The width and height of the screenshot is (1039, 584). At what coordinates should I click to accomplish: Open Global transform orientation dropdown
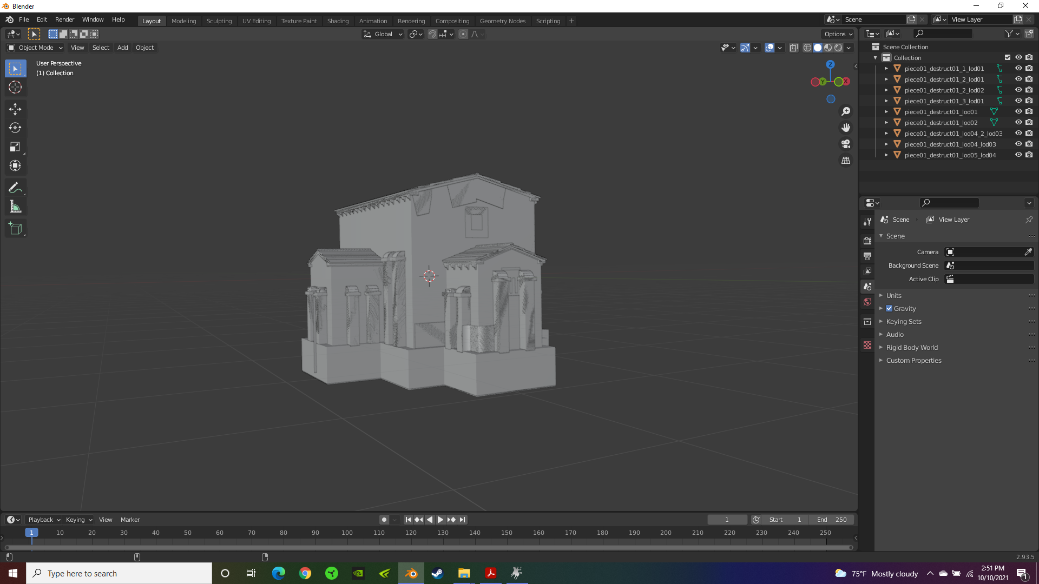pyautogui.click(x=383, y=34)
